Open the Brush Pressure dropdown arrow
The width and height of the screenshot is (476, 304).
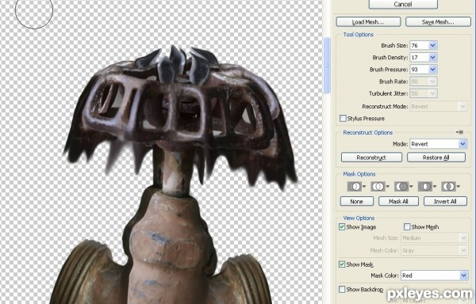coord(432,70)
